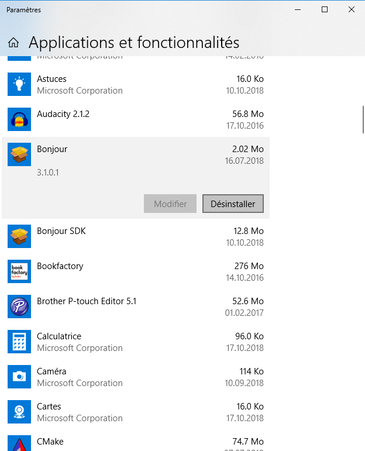The height and width of the screenshot is (451, 365).
Task: Click the install date 01.02.2017
Action: point(244,313)
